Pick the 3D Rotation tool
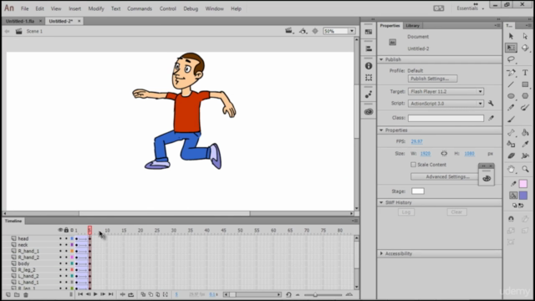Viewport: 535px width, 301px height. (x=525, y=48)
